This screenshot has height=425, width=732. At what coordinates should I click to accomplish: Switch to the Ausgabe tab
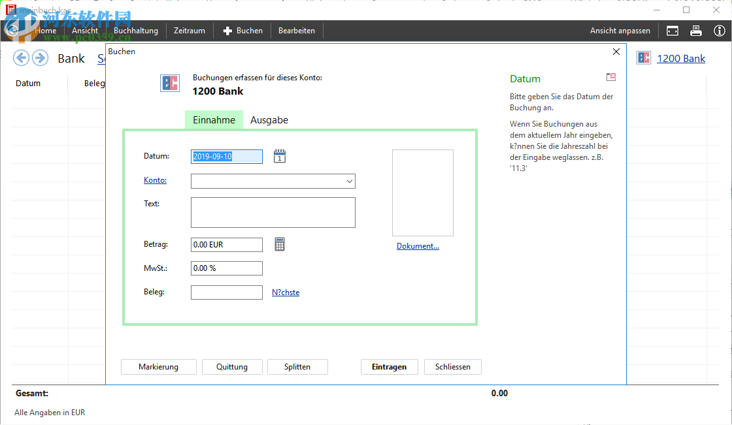coord(269,120)
